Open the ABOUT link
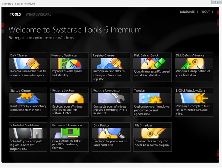The width and height of the screenshot is (222, 168). [x=205, y=12]
